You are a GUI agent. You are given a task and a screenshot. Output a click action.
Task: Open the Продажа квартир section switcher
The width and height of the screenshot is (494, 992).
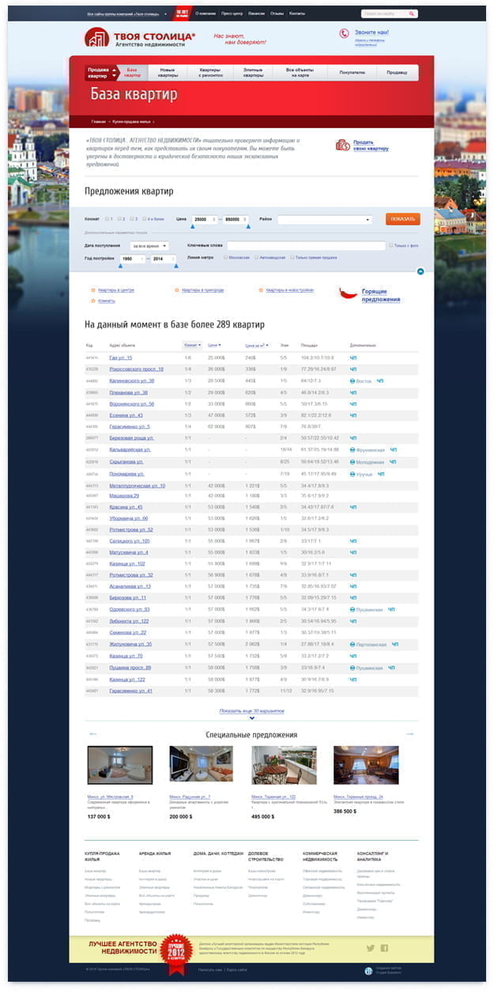tap(103, 73)
